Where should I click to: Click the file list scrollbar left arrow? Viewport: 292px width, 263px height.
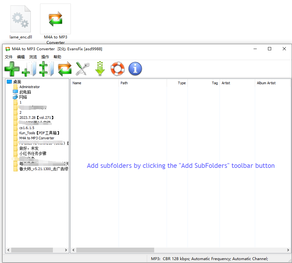(x=73, y=250)
